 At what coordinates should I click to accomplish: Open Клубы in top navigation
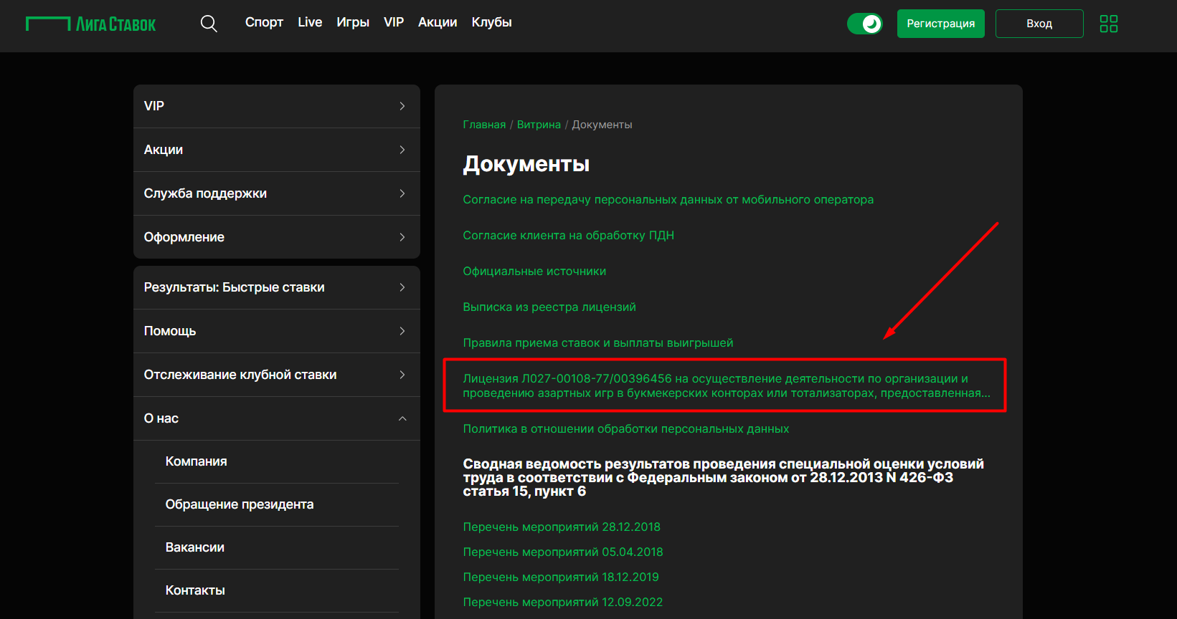[491, 22]
